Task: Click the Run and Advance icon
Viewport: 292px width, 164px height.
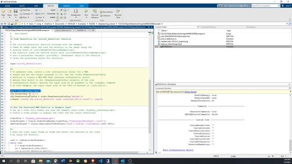Action: [95, 11]
